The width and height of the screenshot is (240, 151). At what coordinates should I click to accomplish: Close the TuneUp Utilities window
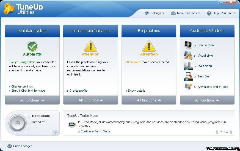coord(231,2)
